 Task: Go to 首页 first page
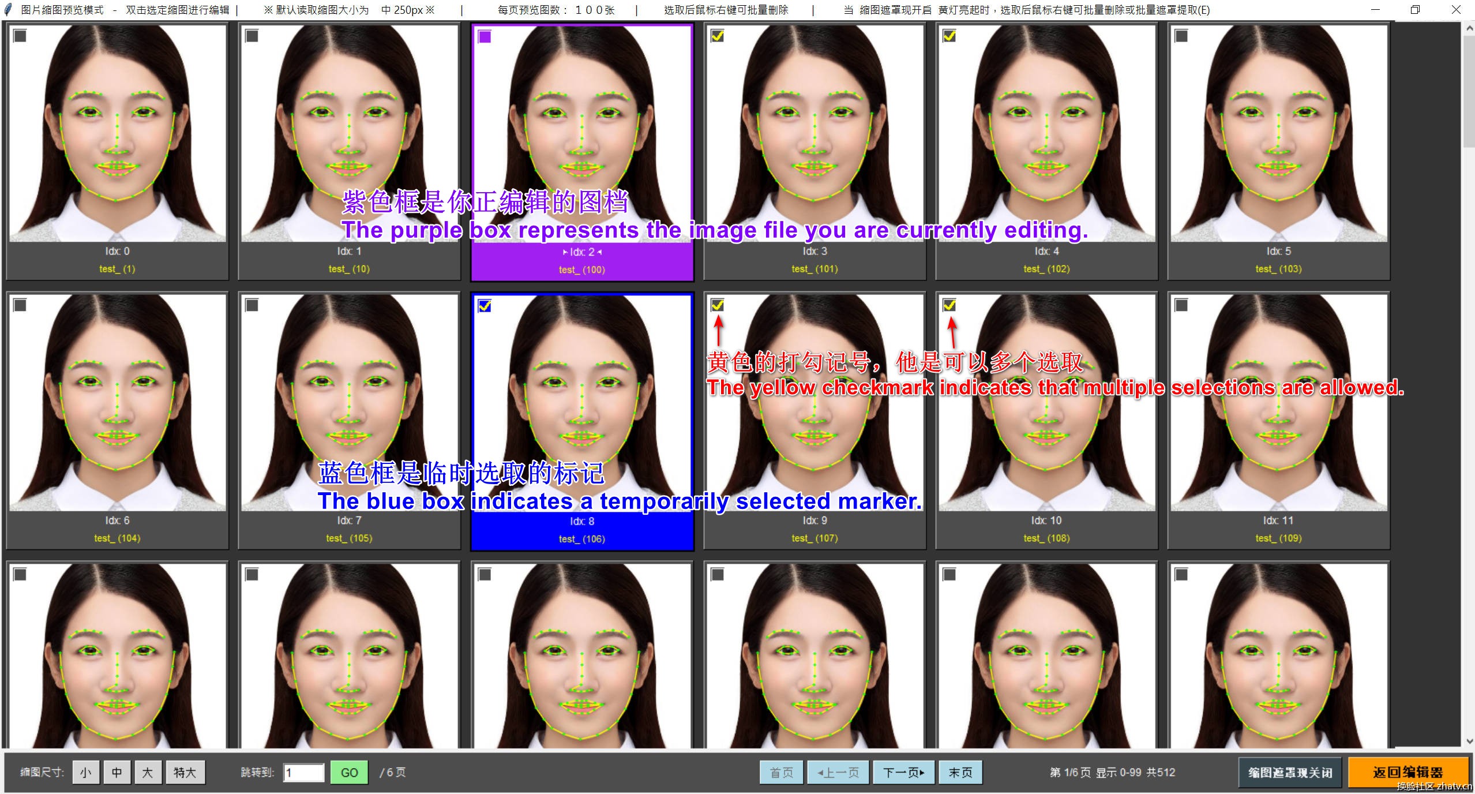[x=781, y=772]
